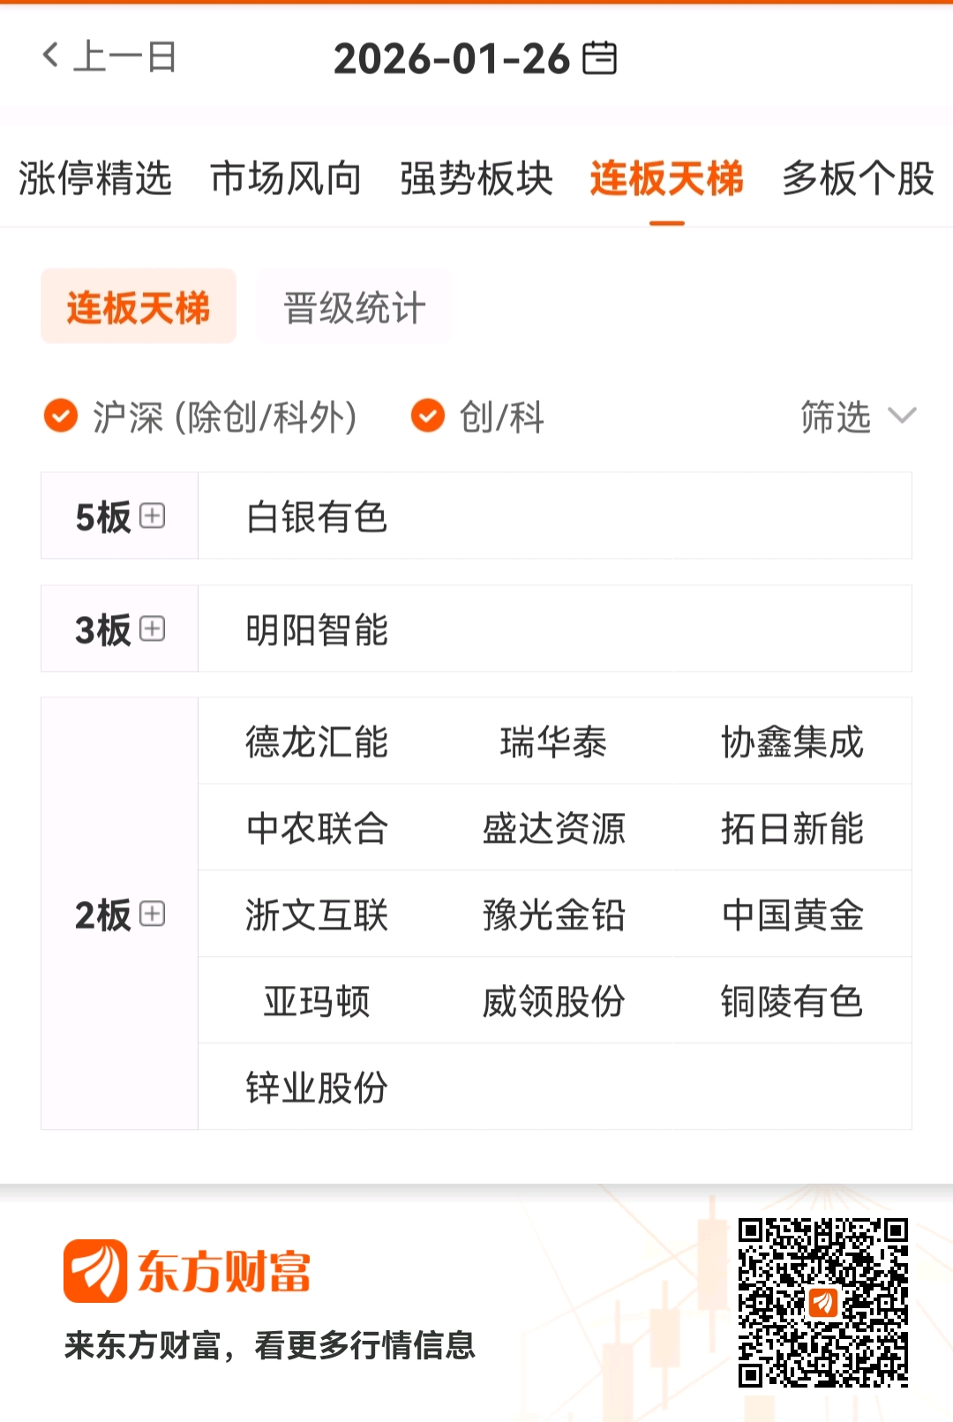Expand the 5板 row plus icon

point(153,515)
